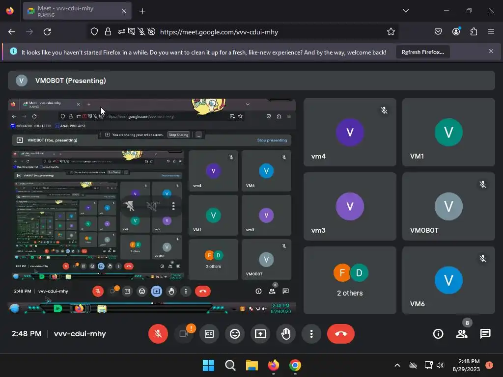Turn on the camera in Meet controls

184,334
